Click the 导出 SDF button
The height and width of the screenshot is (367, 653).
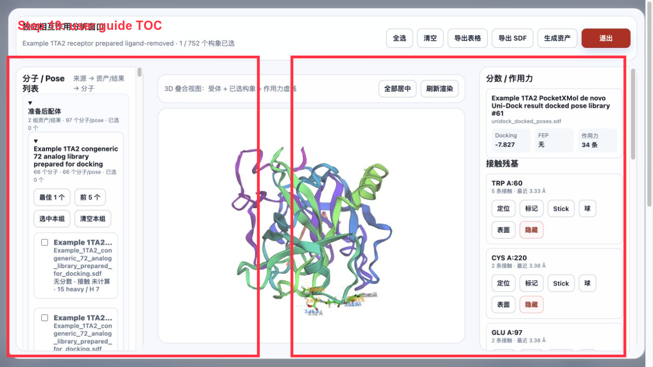click(513, 38)
